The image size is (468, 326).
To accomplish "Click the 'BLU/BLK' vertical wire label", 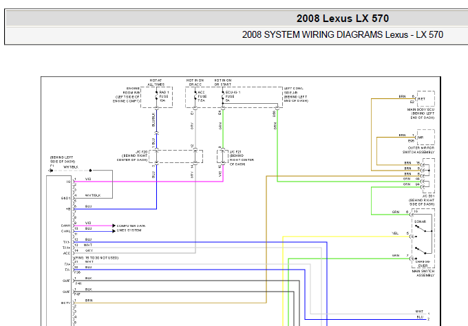I will tap(153, 120).
